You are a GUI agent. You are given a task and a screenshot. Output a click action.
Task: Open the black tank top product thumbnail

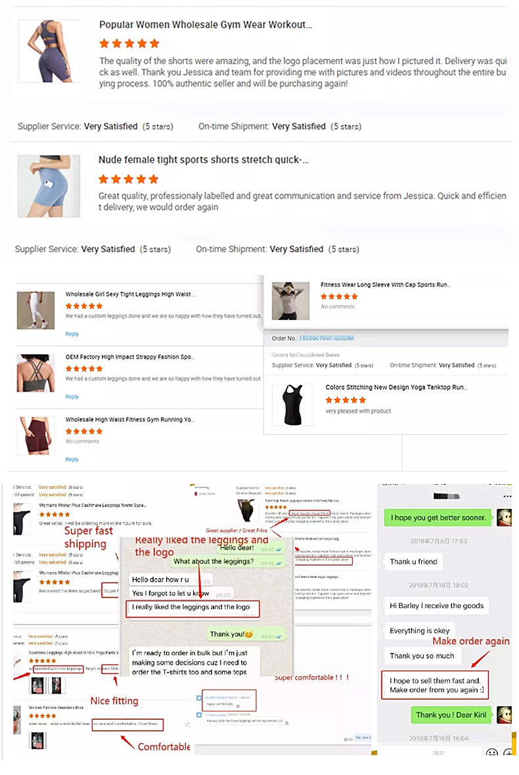coord(292,405)
